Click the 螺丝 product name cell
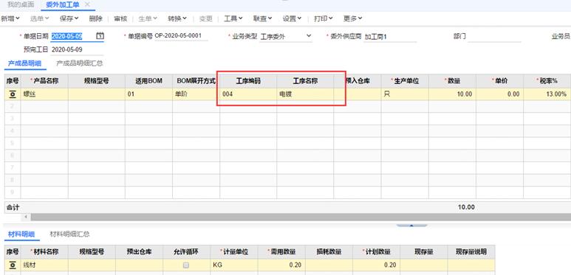 point(44,94)
